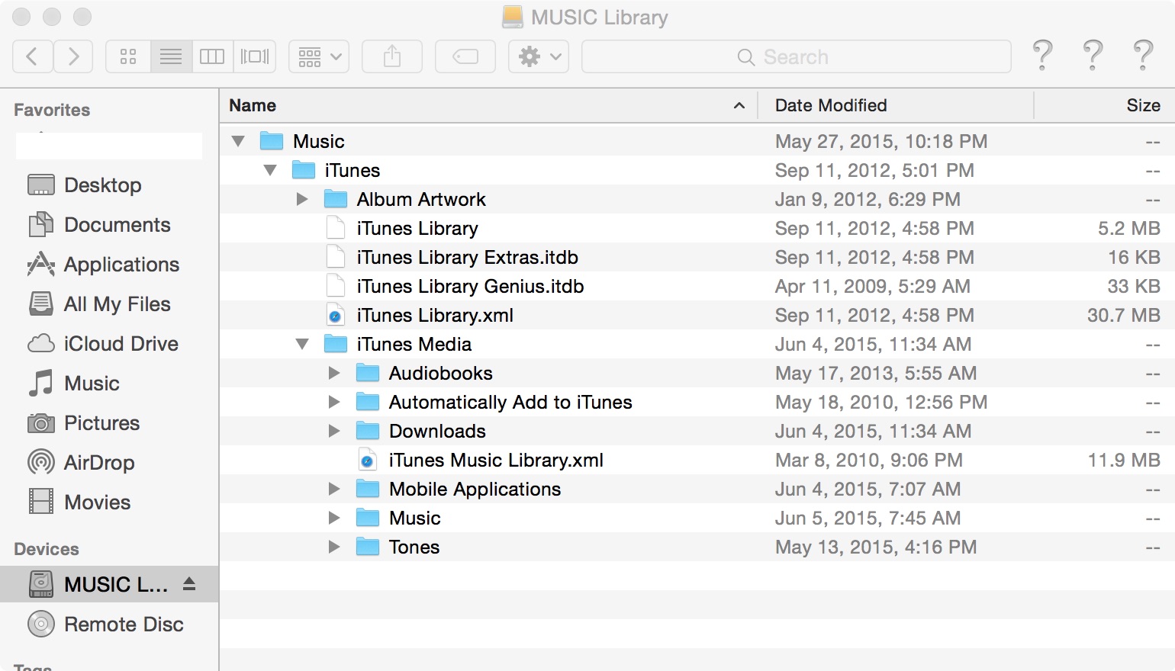Select the Tones folder icon
The width and height of the screenshot is (1175, 671).
pos(368,547)
